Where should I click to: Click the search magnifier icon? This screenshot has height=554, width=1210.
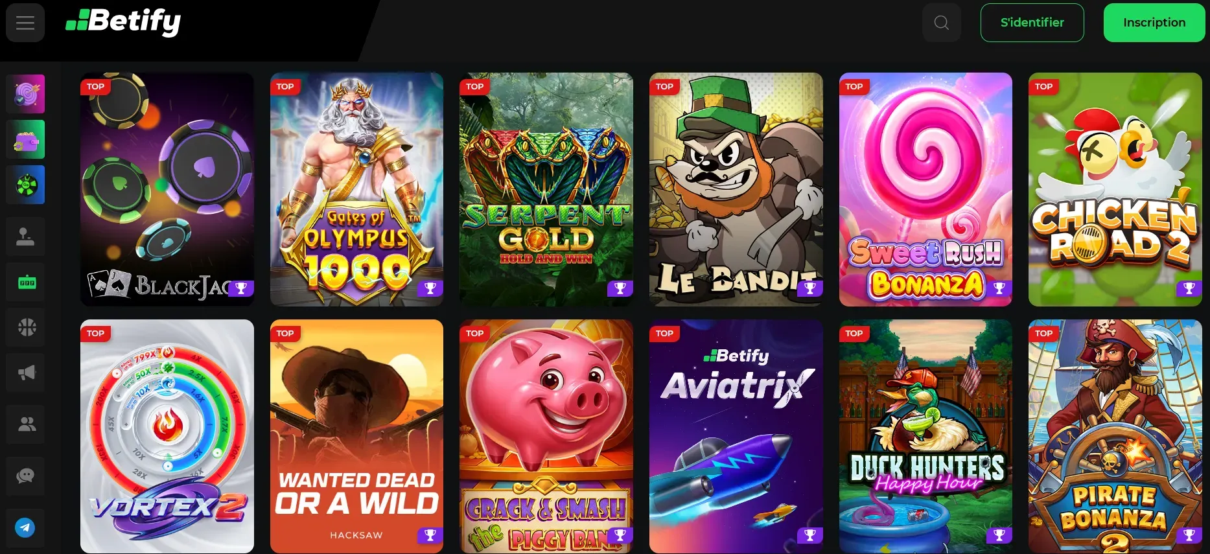click(x=942, y=23)
